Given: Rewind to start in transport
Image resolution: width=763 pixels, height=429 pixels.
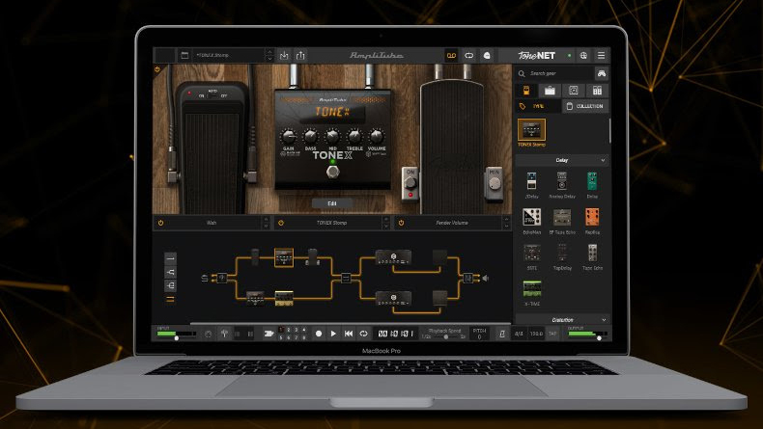Looking at the screenshot, I should pos(349,334).
